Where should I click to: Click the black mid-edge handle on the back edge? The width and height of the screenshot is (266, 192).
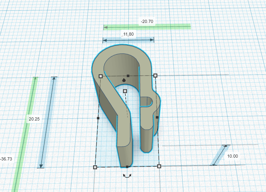[128, 76]
